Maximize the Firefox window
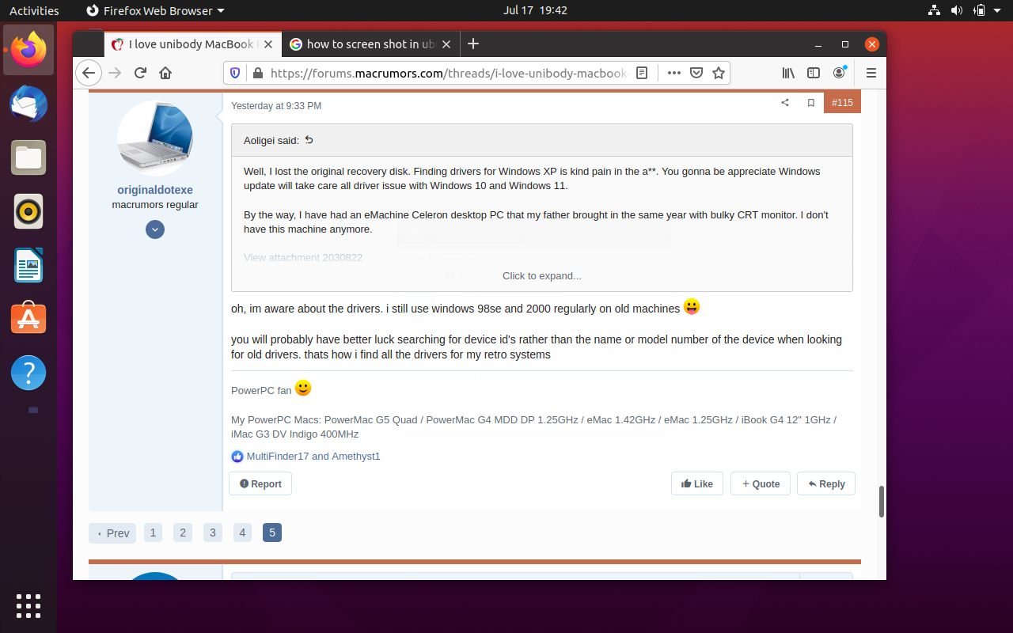Image resolution: width=1013 pixels, height=633 pixels. [x=845, y=44]
